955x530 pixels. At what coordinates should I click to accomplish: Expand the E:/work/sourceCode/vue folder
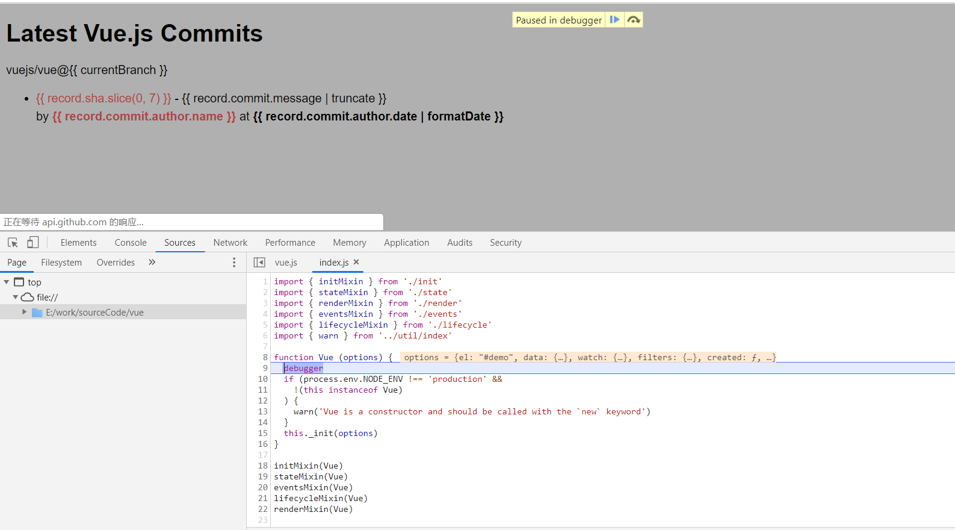(x=25, y=312)
